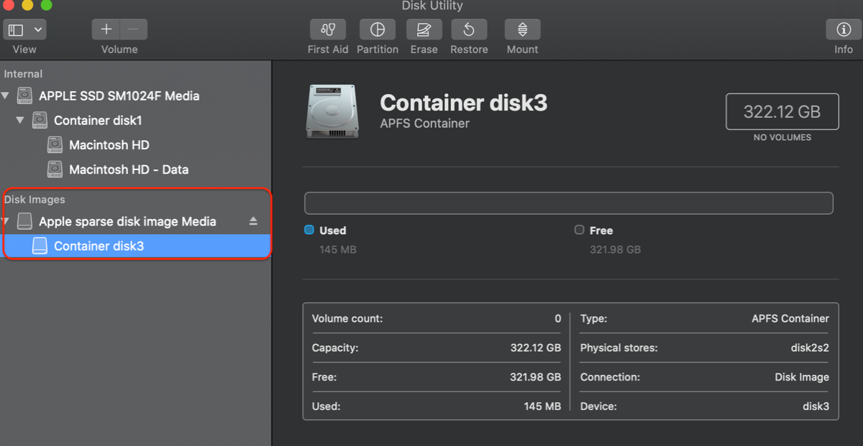Click the Free legend swatch
863x446 pixels.
(579, 230)
